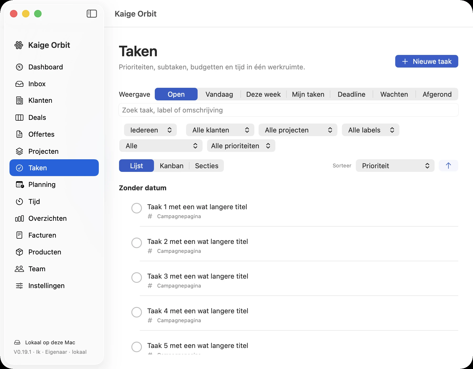473x369 pixels.
Task: Open the Inbox tray icon
Action: pyautogui.click(x=19, y=84)
